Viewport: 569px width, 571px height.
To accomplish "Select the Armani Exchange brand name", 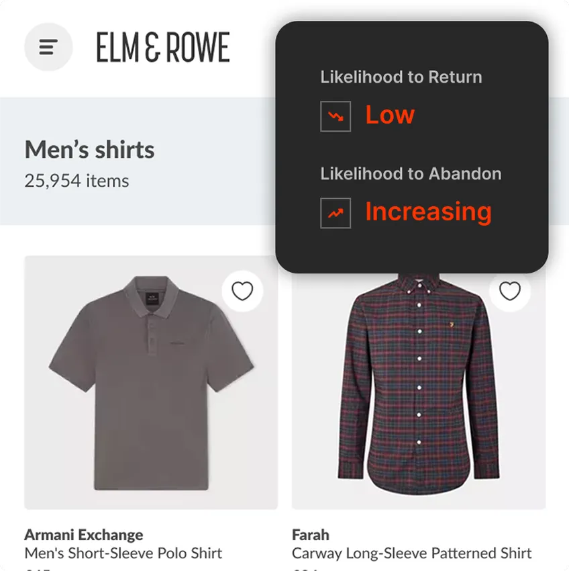I will tap(84, 535).
